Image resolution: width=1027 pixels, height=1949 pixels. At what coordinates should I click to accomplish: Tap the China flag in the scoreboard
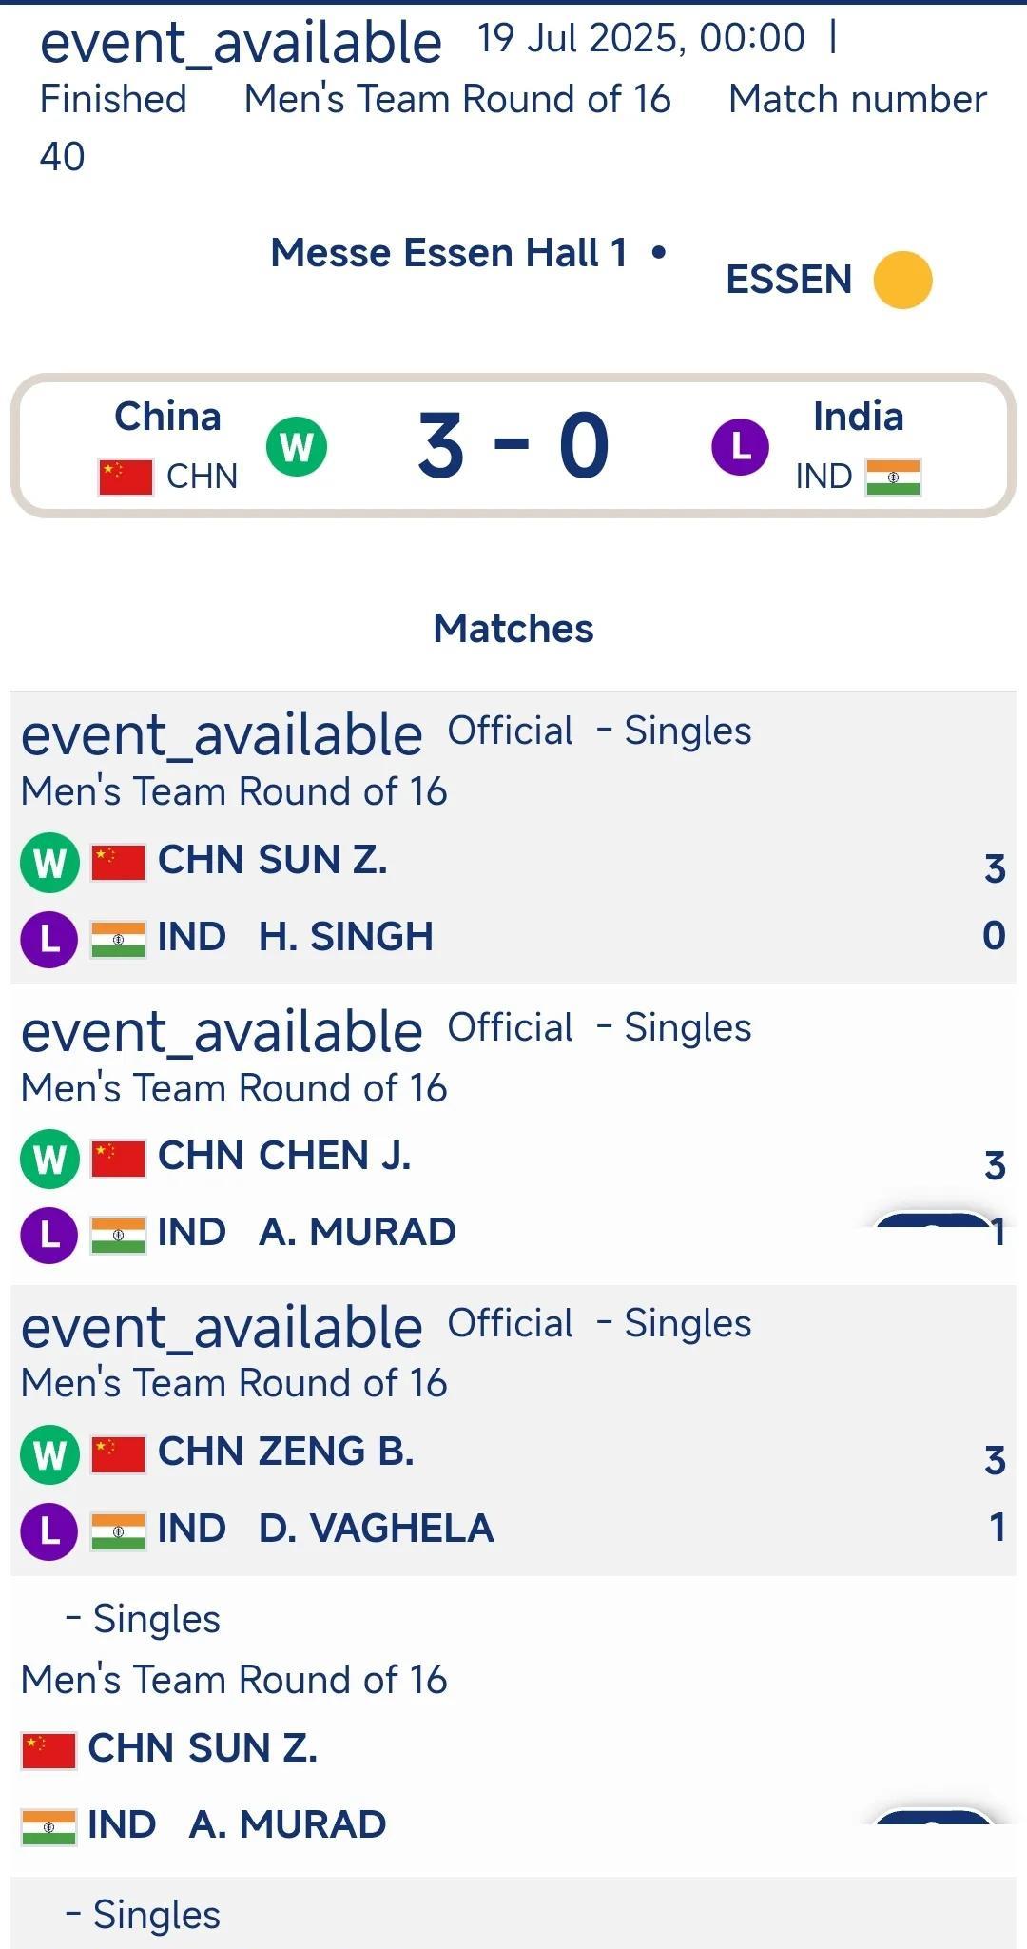(x=126, y=477)
